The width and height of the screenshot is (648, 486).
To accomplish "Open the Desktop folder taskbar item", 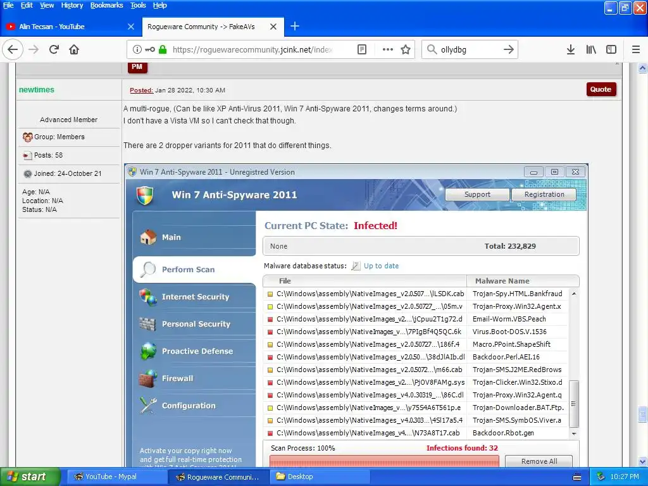I will click(319, 477).
